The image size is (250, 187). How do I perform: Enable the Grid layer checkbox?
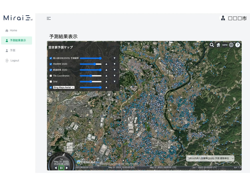pos(51,82)
